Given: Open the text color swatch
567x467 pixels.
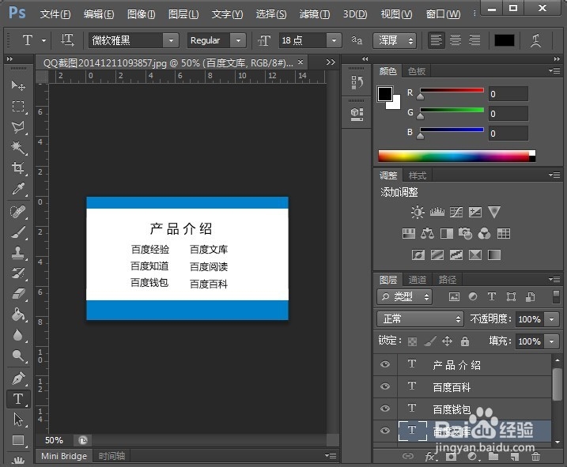Looking at the screenshot, I should pos(505,40).
